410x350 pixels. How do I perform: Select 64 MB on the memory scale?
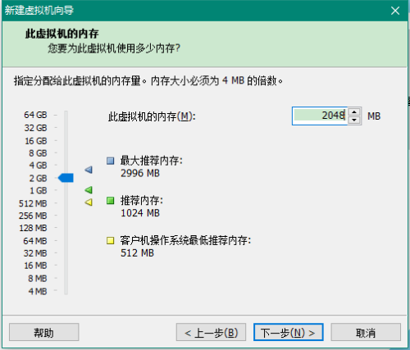tap(35, 241)
